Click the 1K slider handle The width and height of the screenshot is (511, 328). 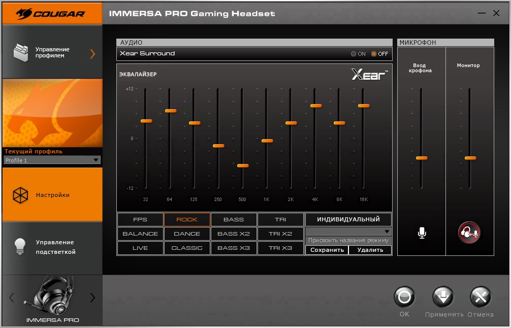point(267,141)
